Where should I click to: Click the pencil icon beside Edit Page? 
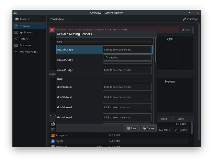pos(184,19)
